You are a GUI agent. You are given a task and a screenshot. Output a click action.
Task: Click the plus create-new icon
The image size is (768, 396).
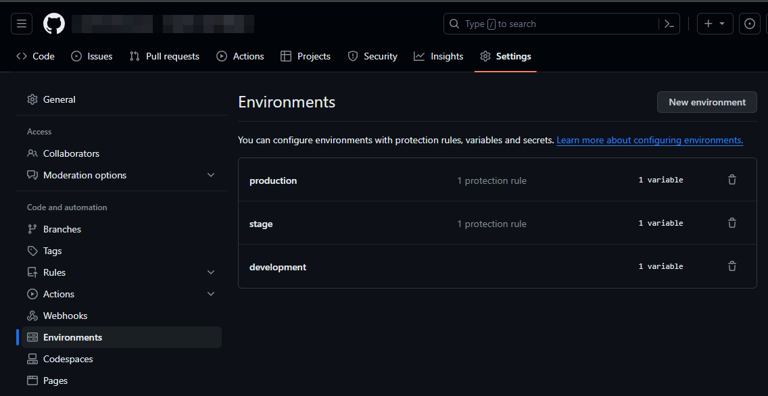pos(708,24)
